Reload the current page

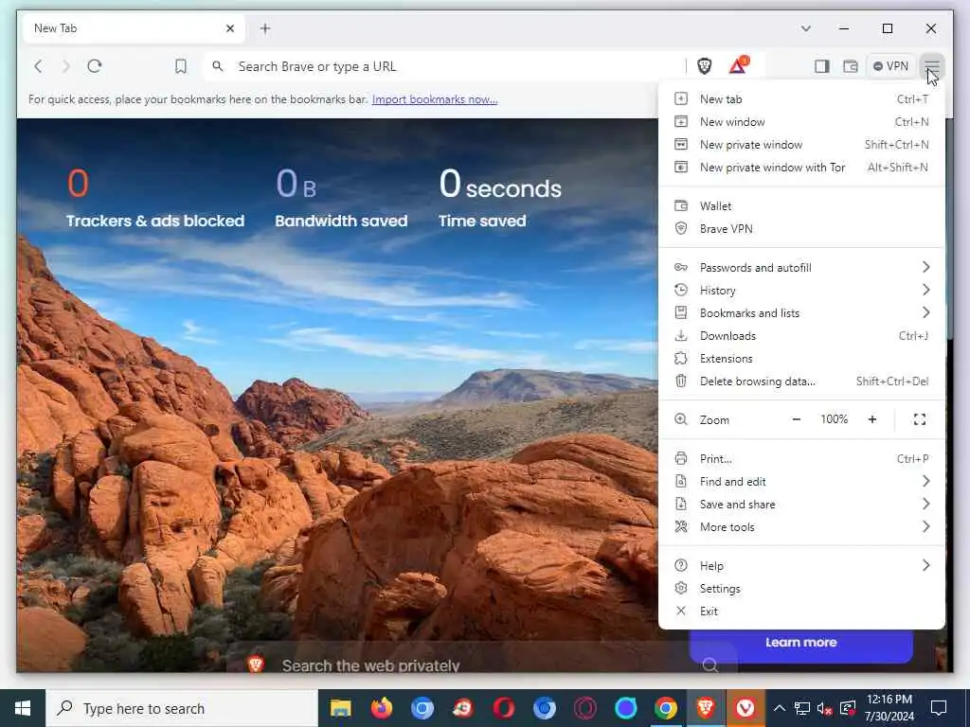pos(95,66)
